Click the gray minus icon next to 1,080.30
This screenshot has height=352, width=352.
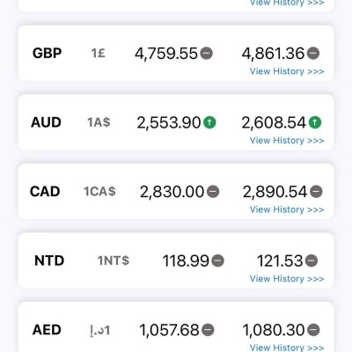(x=313, y=330)
